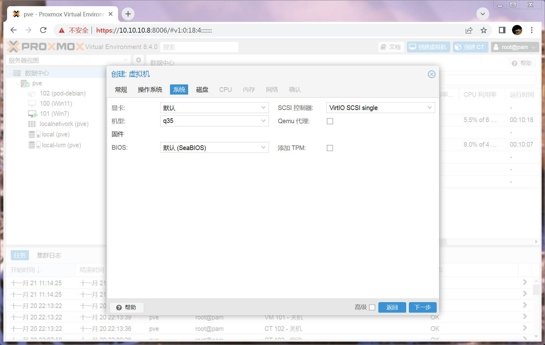Go to the 操作系统 (OS) tab
The height and width of the screenshot is (345, 545).
click(150, 90)
